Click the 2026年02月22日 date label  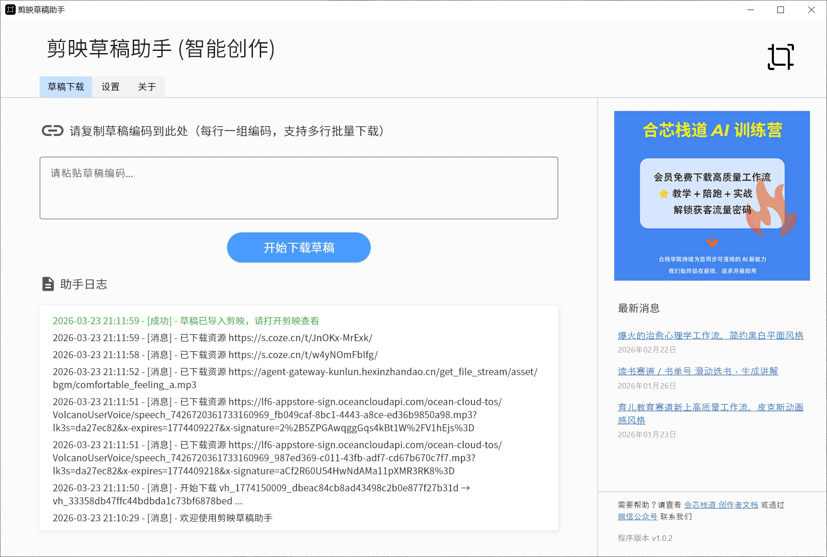[646, 349]
